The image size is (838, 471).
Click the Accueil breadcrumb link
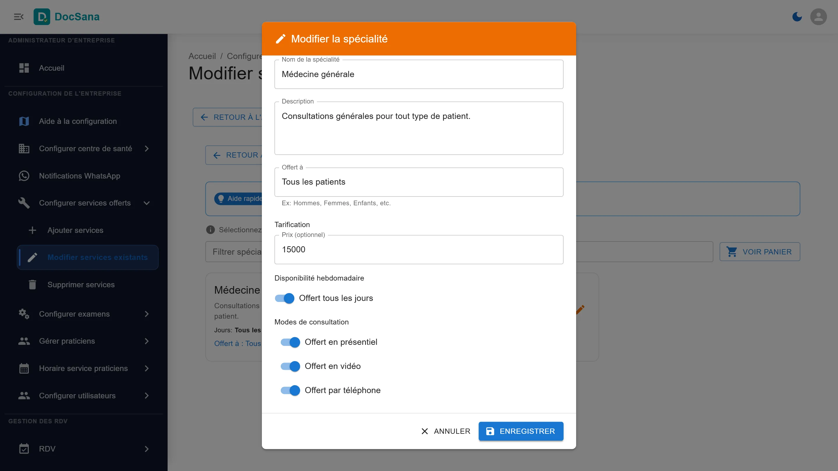coord(202,56)
